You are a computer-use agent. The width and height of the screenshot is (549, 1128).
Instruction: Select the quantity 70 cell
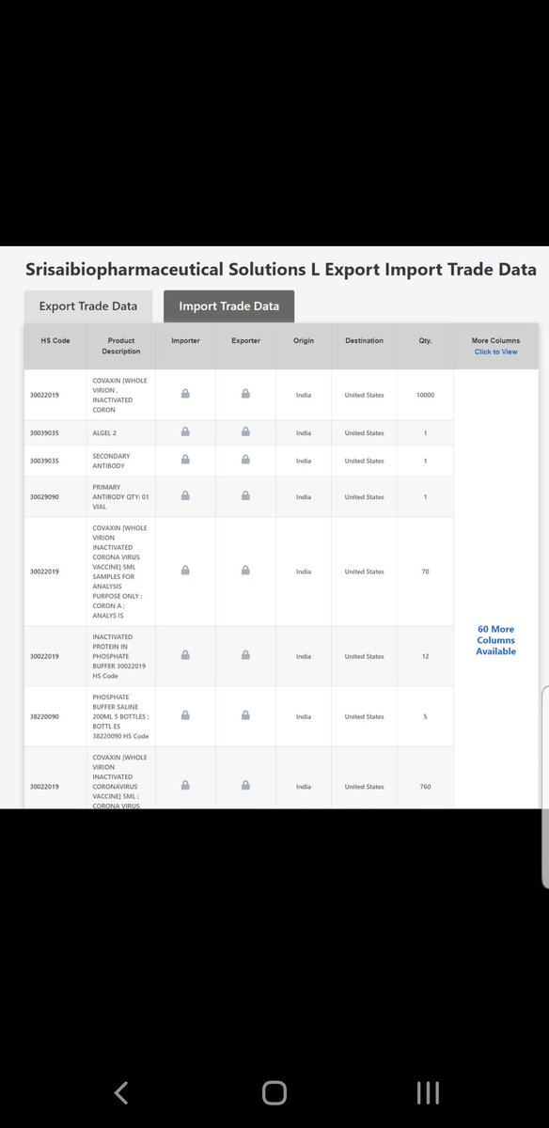point(425,572)
